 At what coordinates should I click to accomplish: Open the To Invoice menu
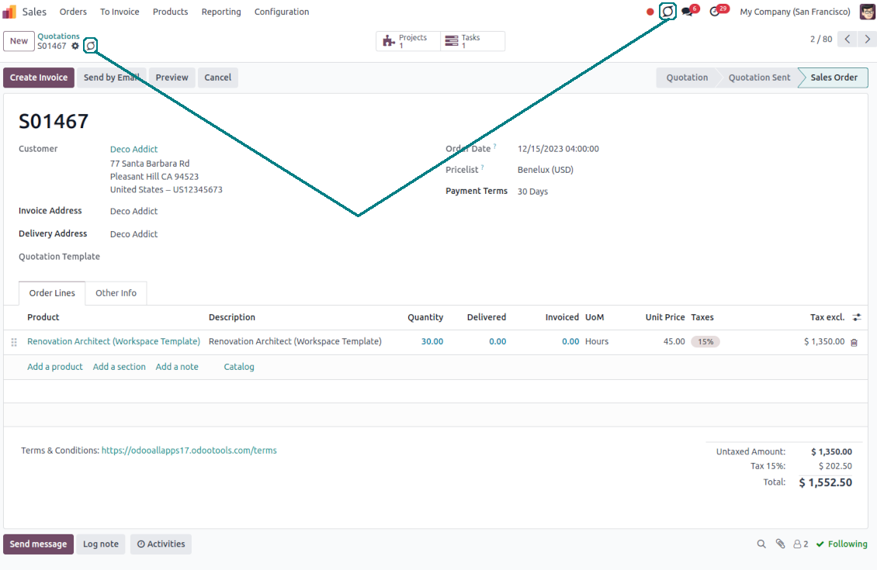point(120,12)
